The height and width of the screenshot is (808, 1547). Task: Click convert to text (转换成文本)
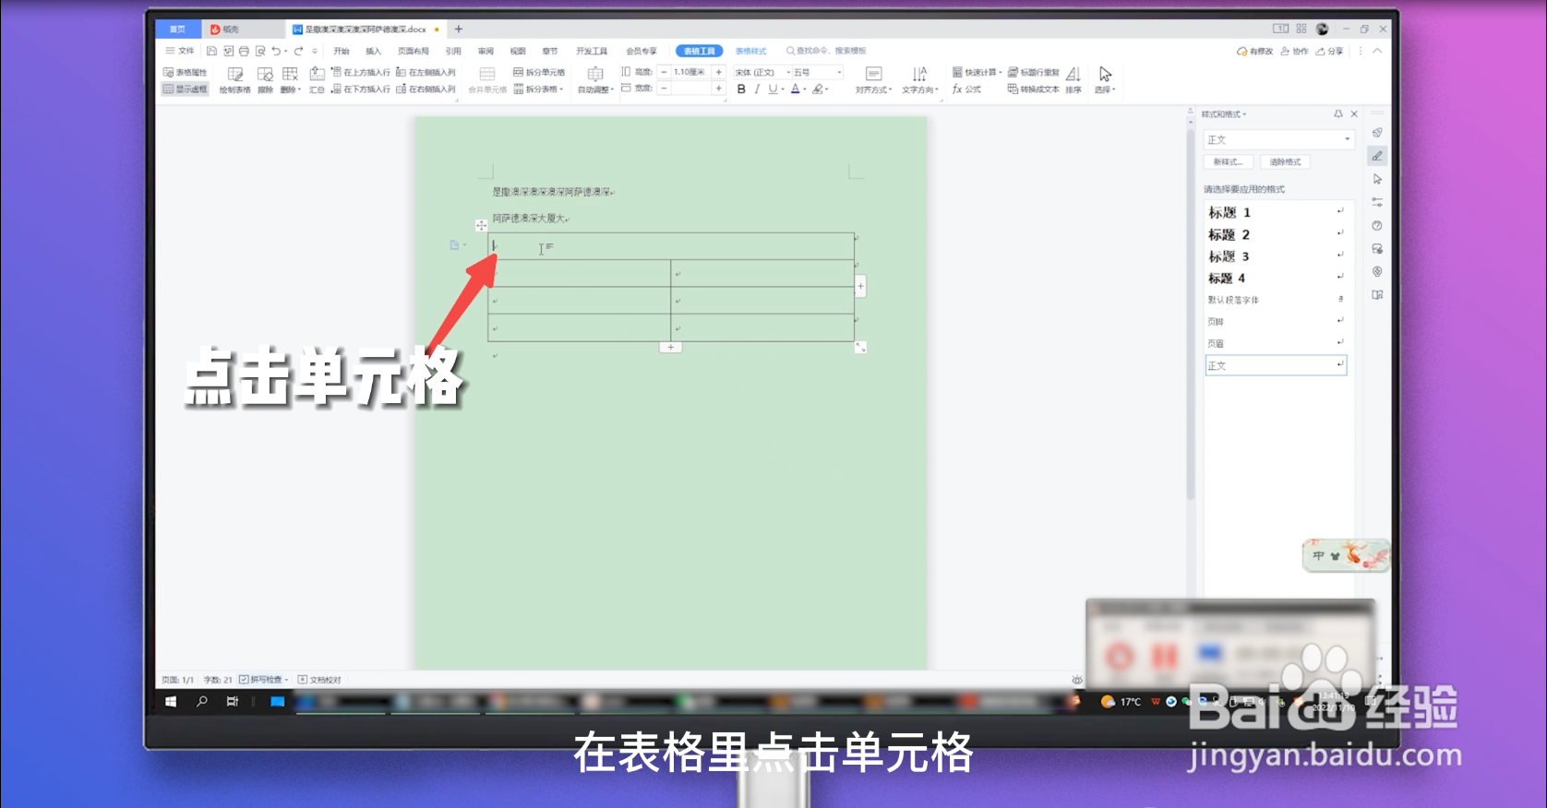[1034, 89]
